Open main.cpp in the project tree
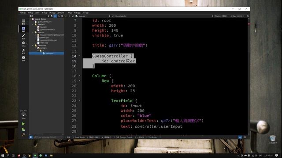 (44, 43)
